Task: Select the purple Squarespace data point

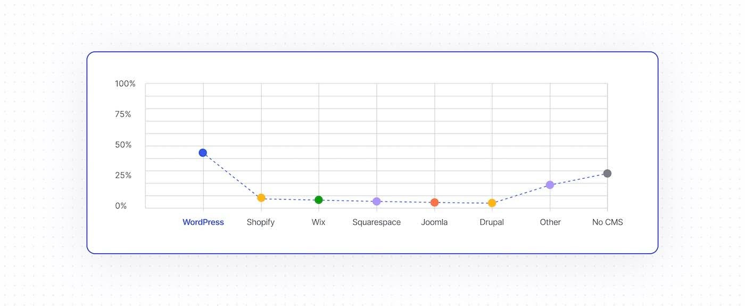Action: 377,201
